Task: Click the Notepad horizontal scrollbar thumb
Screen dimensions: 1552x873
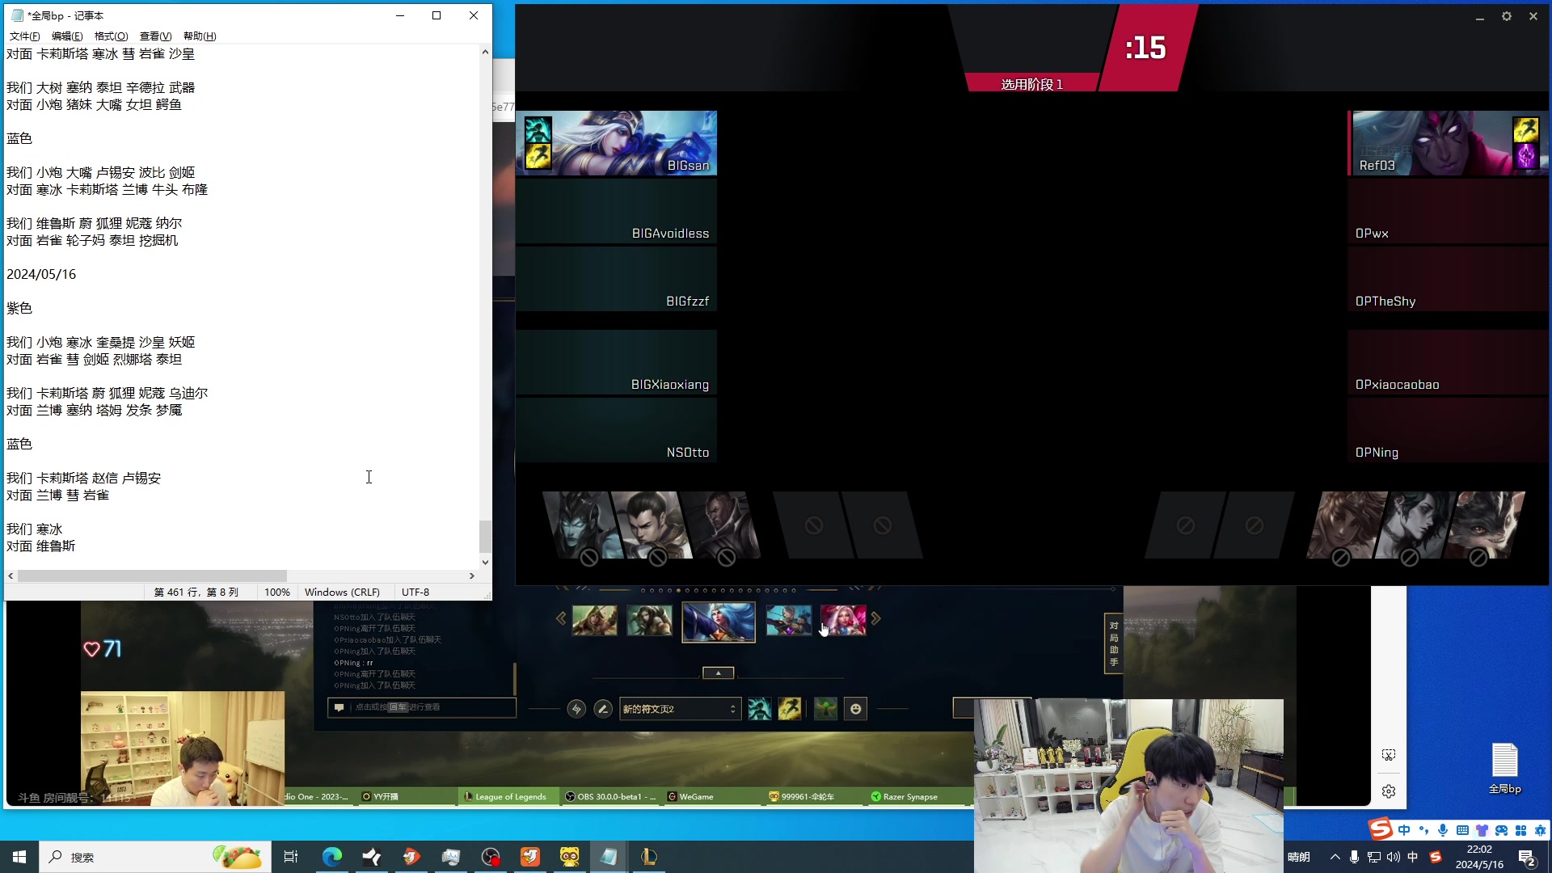Action: click(x=152, y=576)
